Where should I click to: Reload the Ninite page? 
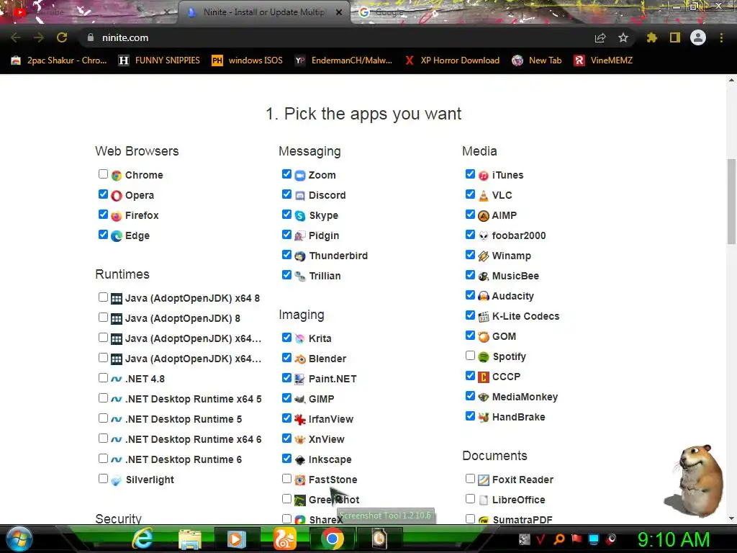(62, 37)
